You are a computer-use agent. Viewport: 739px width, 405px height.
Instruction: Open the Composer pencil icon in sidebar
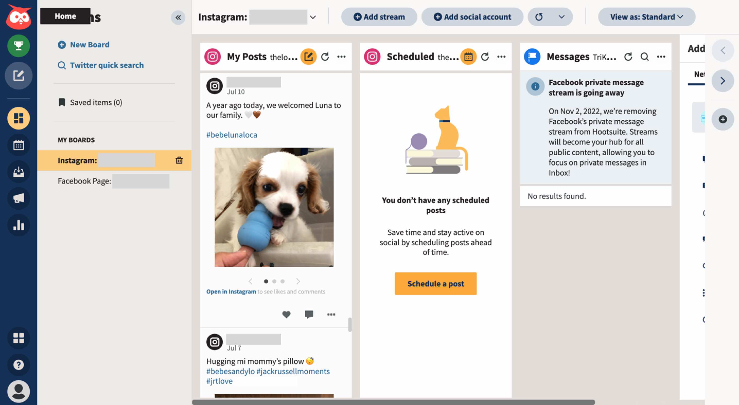18,76
